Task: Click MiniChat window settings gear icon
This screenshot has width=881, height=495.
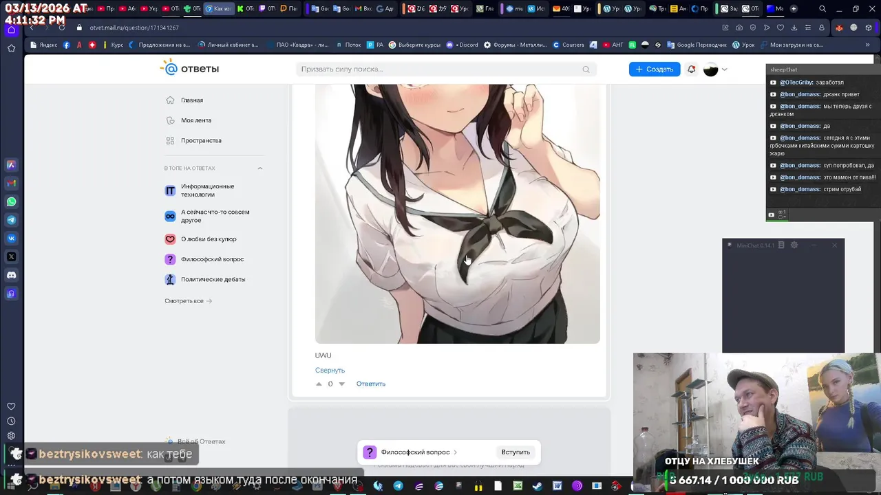Action: (794, 245)
